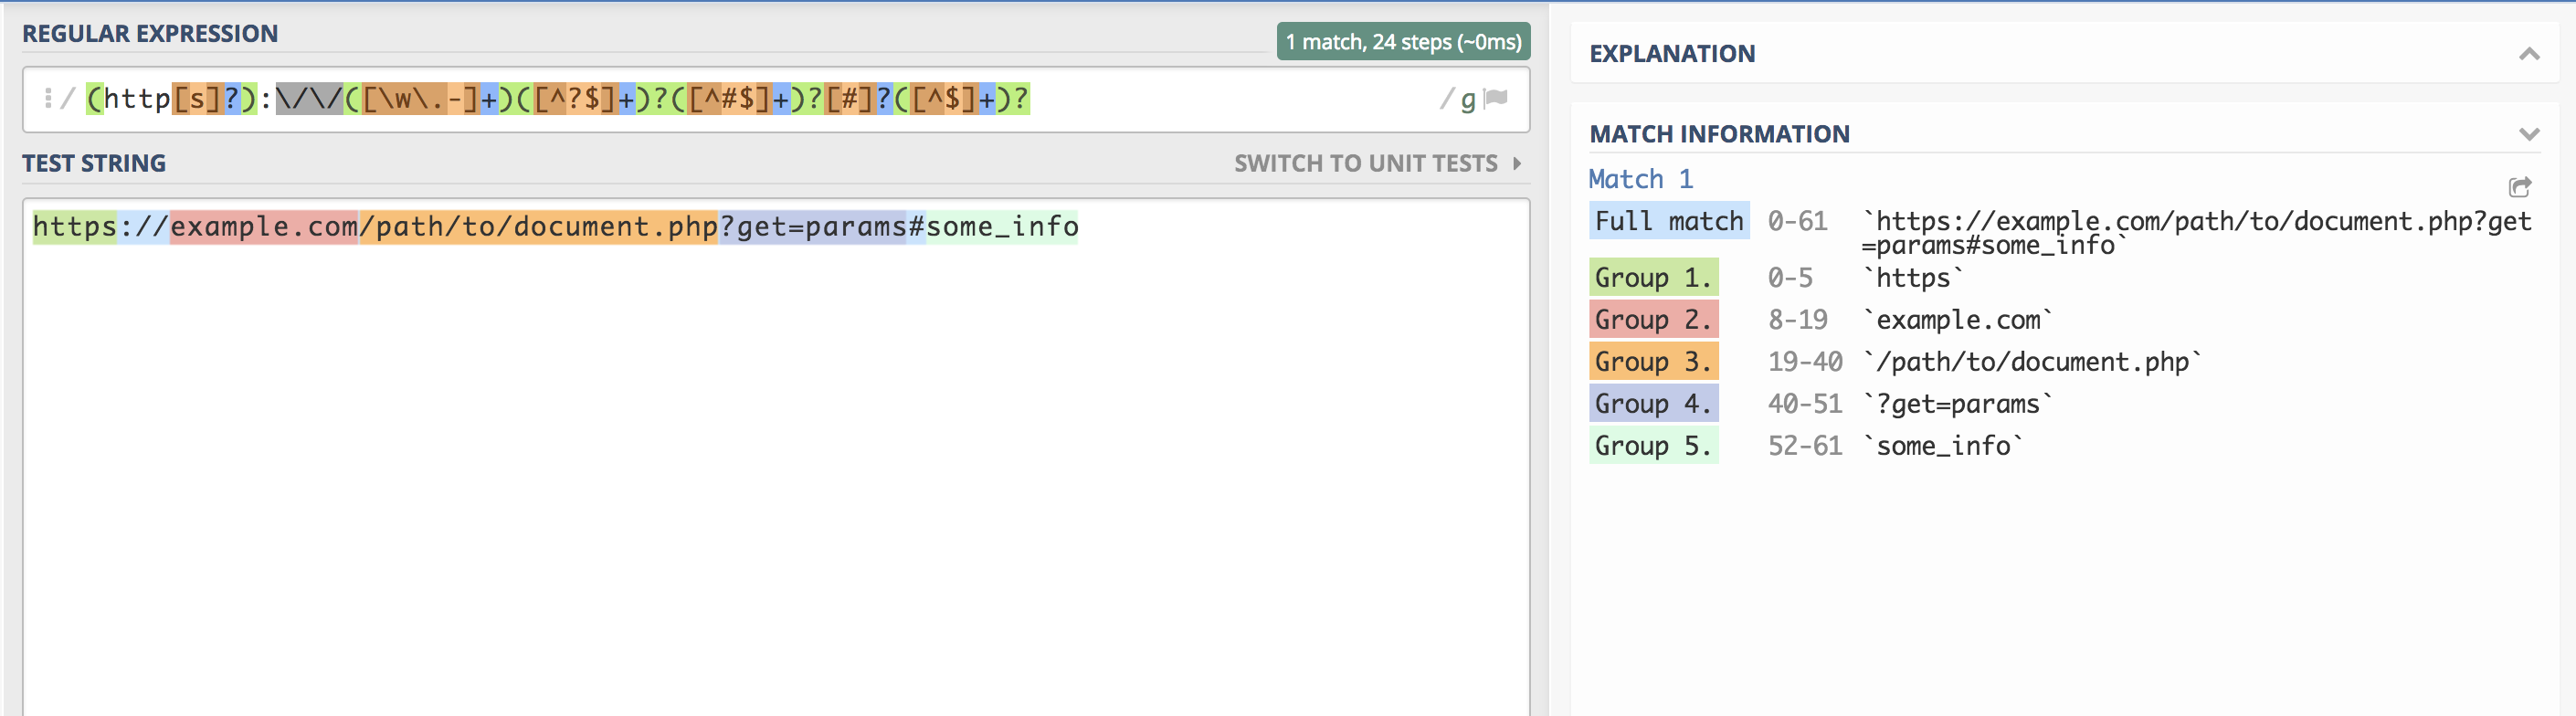Viewport: 2576px width, 716px height.
Task: Click the TEST STRING heading
Action: coord(94,163)
